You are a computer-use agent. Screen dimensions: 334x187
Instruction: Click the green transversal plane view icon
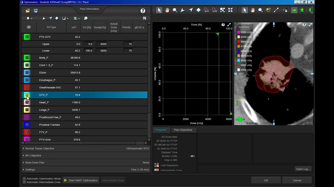(x=294, y=10)
